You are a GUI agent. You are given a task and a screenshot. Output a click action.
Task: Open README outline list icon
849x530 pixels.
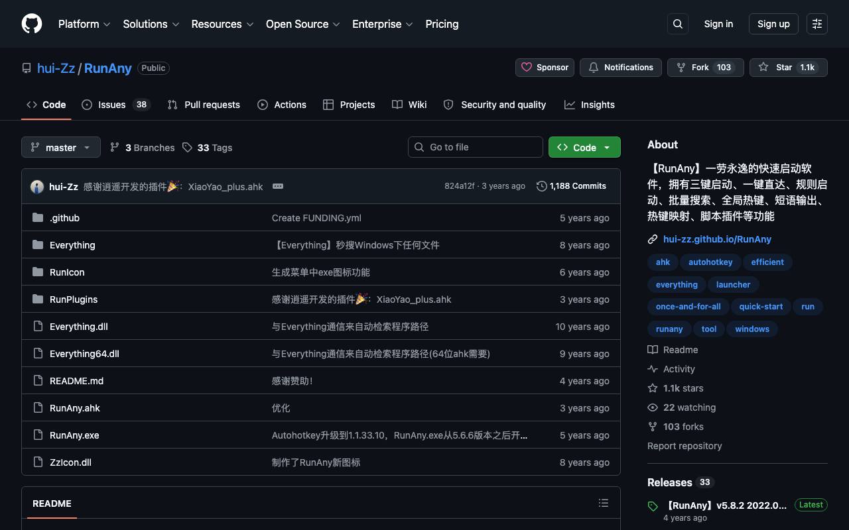pyautogui.click(x=604, y=503)
